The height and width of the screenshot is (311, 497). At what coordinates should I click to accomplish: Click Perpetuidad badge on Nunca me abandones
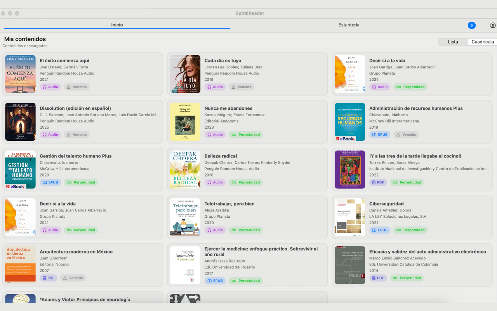(x=246, y=135)
